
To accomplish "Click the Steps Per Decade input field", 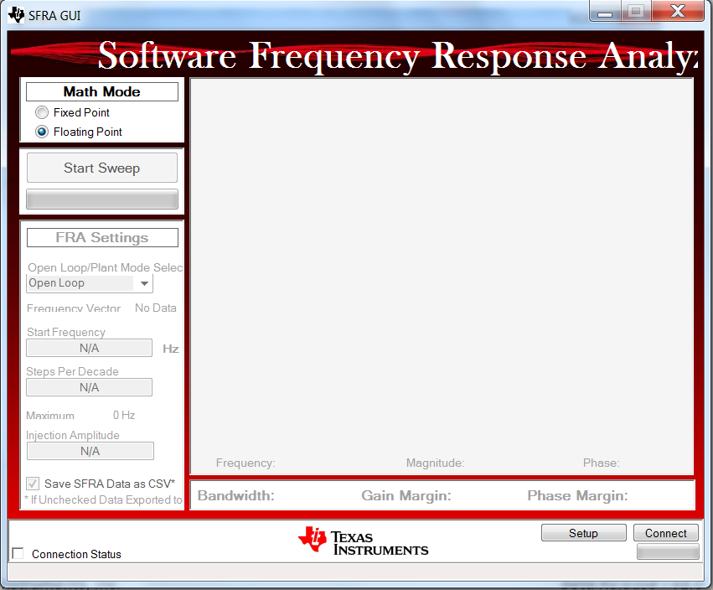I will [x=89, y=387].
